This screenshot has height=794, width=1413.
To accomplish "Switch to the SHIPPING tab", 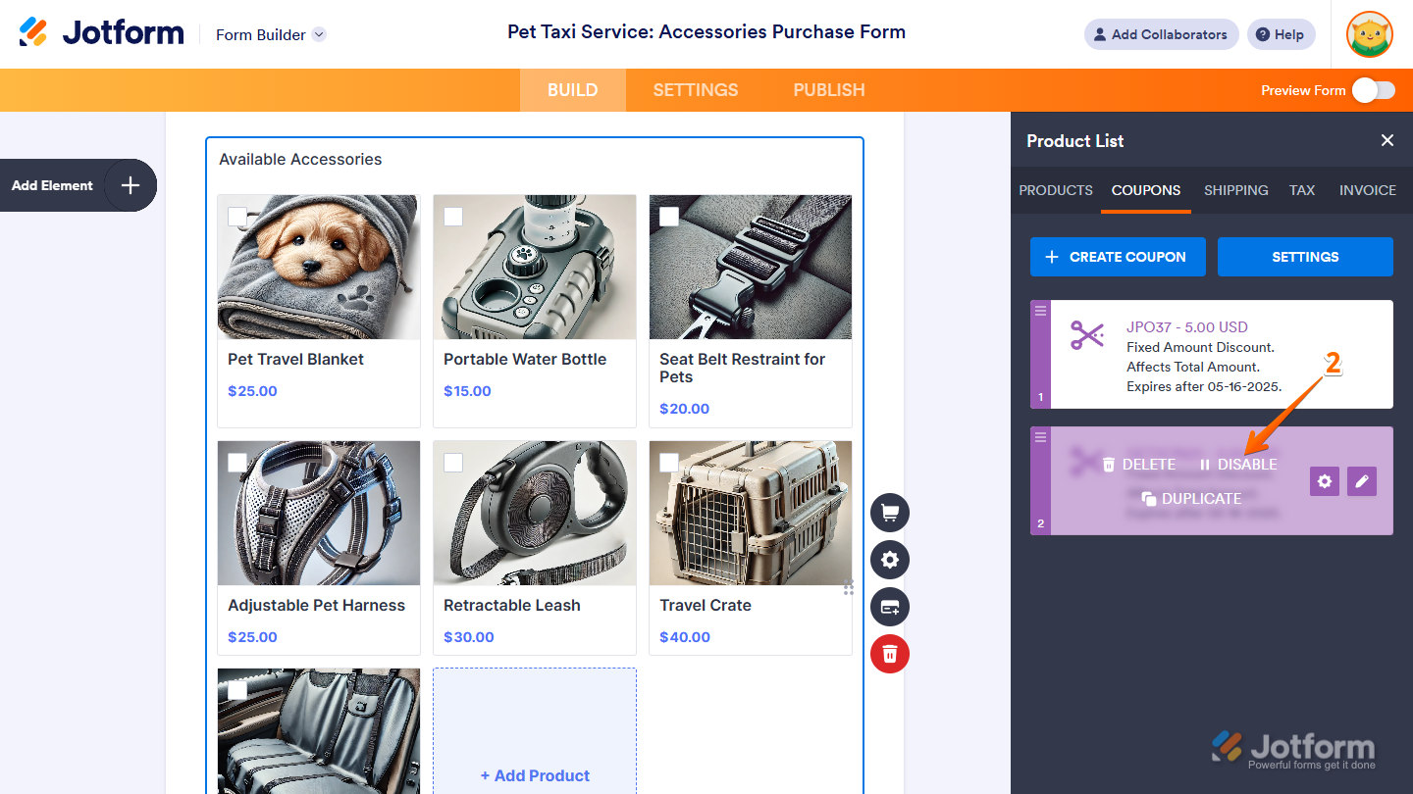I will coord(1235,190).
